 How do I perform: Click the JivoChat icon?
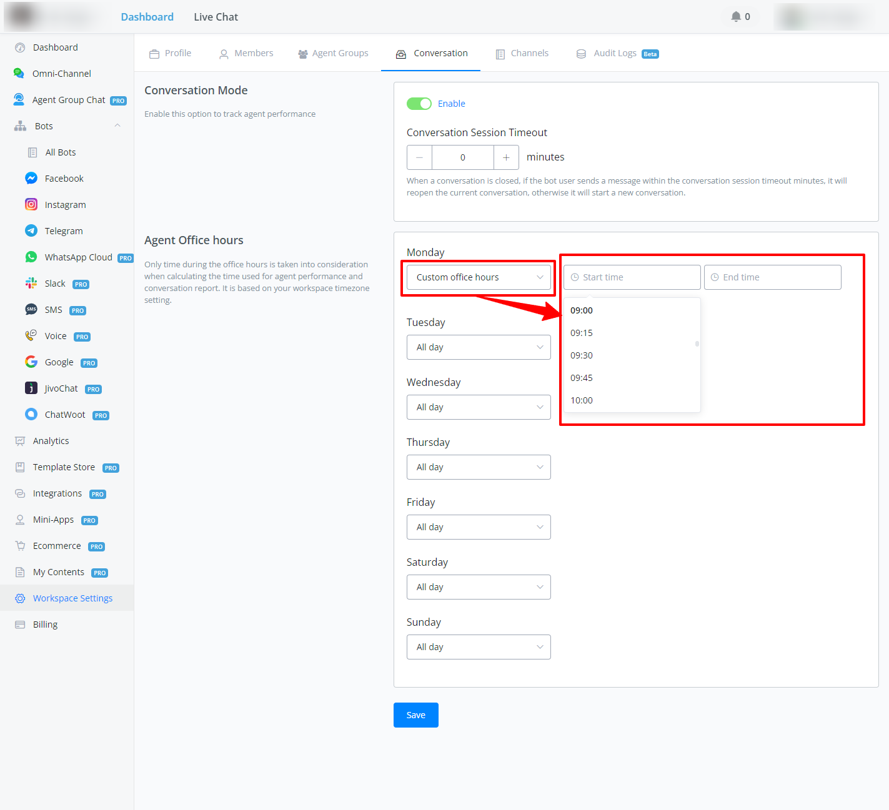click(x=31, y=388)
